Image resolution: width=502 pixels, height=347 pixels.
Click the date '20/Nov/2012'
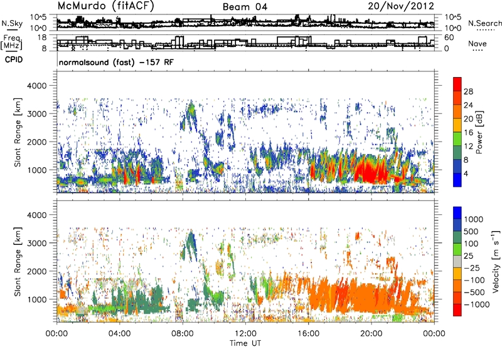click(401, 6)
